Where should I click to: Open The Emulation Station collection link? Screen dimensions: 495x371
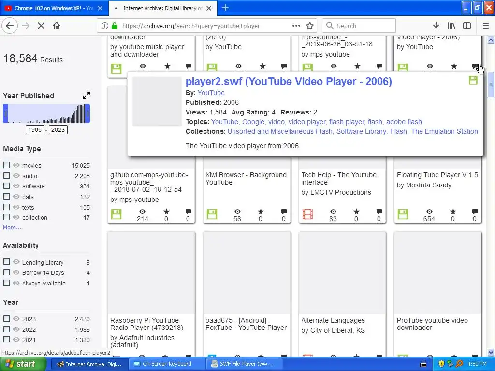tap(445, 131)
